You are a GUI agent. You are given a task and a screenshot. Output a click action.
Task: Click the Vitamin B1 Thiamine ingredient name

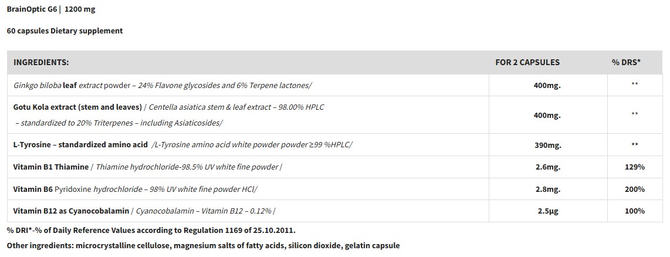click(50, 167)
